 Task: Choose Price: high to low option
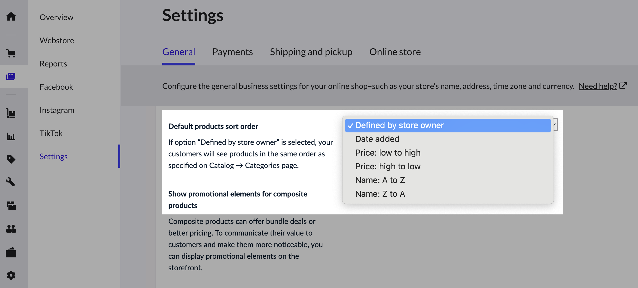[448, 166]
